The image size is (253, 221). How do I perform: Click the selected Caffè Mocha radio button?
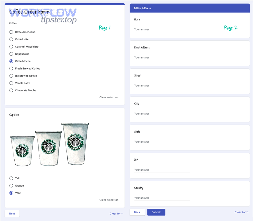(x=11, y=61)
